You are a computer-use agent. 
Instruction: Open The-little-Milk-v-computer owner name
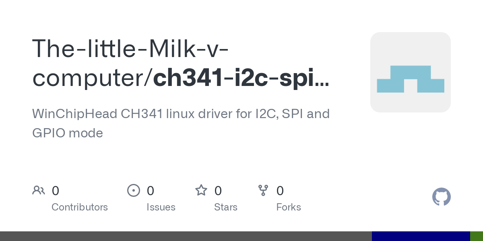(130, 63)
